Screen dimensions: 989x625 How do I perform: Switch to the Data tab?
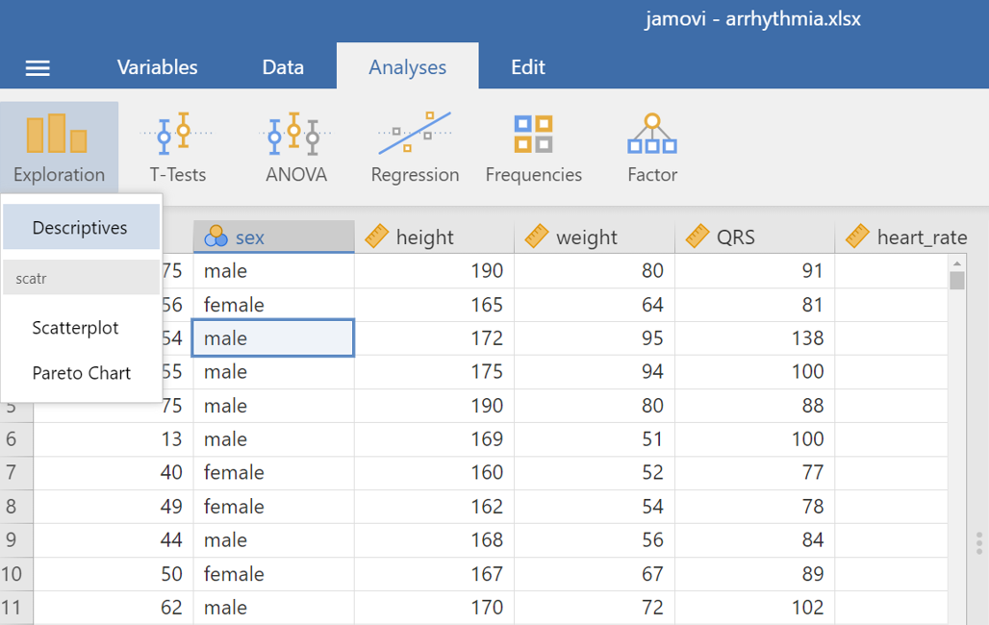coord(283,67)
